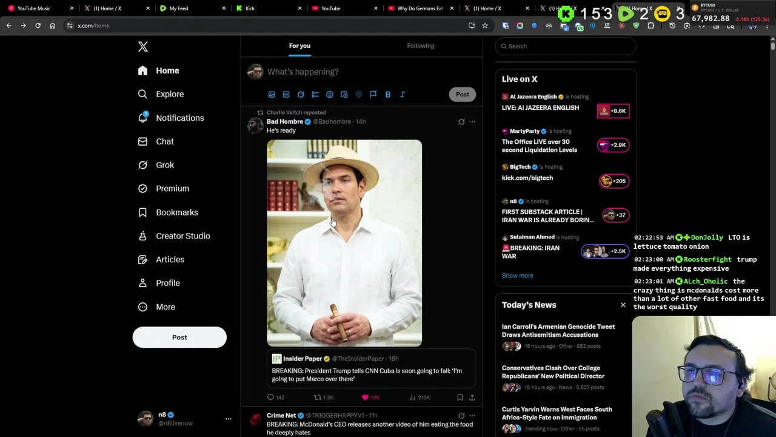Viewport: 776px width, 437px height.
Task: Add a poll to the new post
Action: pyautogui.click(x=315, y=95)
